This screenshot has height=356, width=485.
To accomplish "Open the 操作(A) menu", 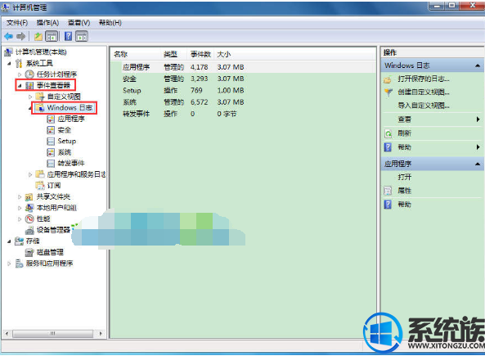I will tap(47, 23).
